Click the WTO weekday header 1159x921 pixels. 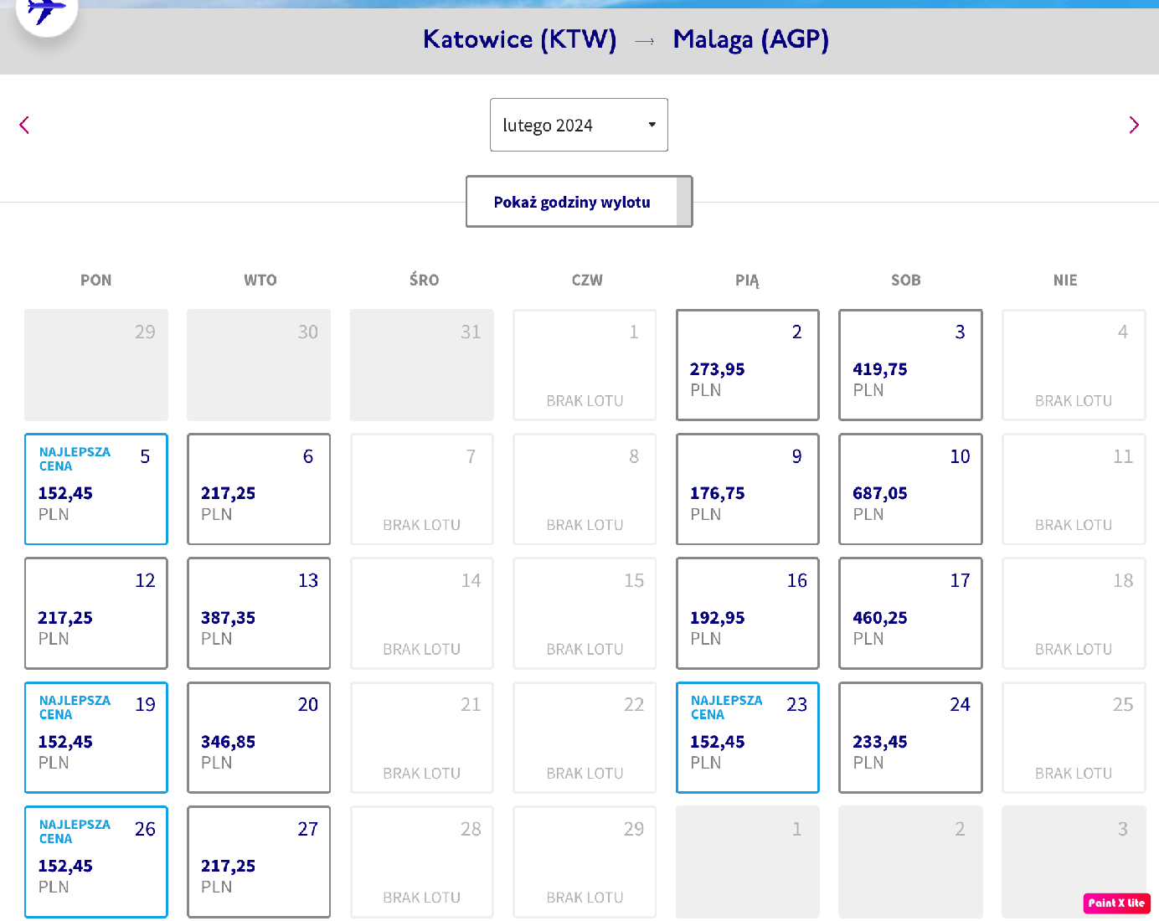[x=260, y=280]
